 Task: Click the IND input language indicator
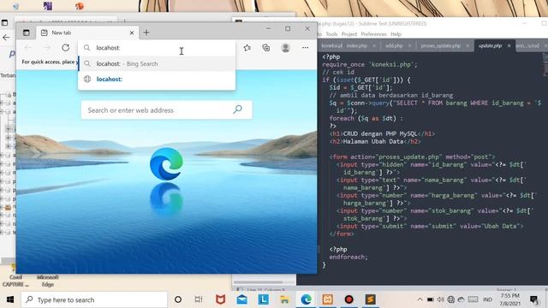coord(487,299)
